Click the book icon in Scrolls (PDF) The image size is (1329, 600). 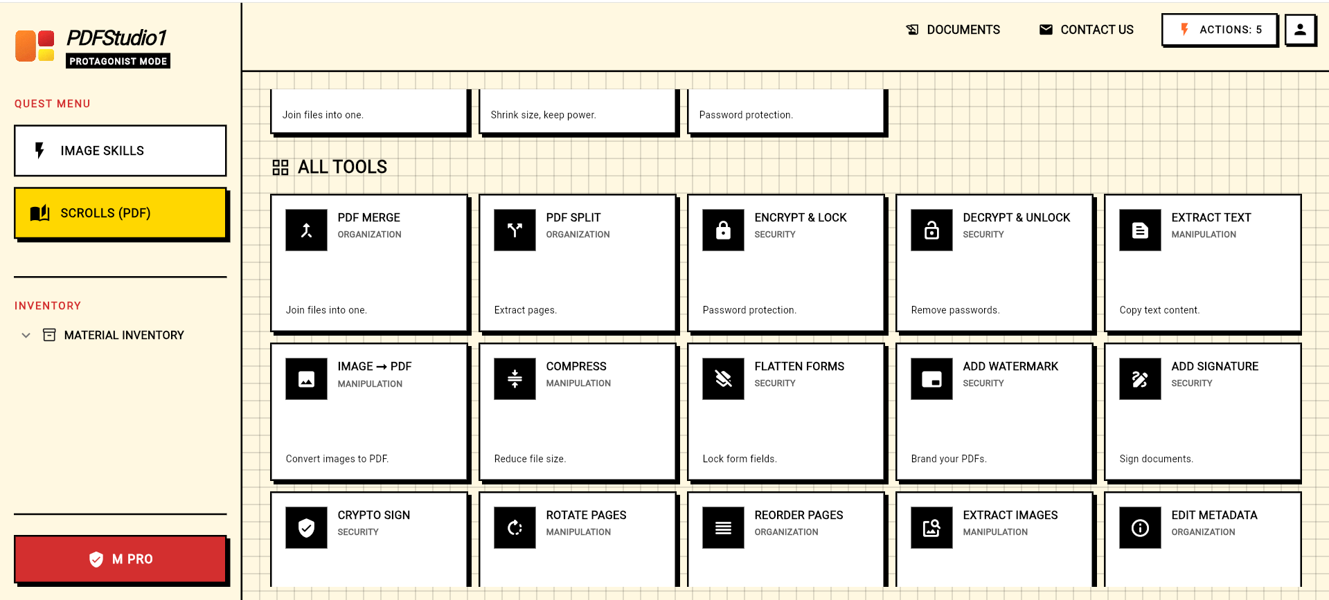click(40, 212)
